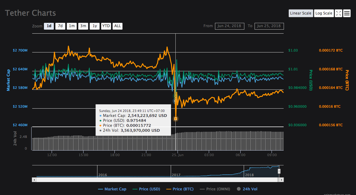The height and width of the screenshot is (195, 356).
Task: Click the tooltip Market Cap value
Action: 147,115
